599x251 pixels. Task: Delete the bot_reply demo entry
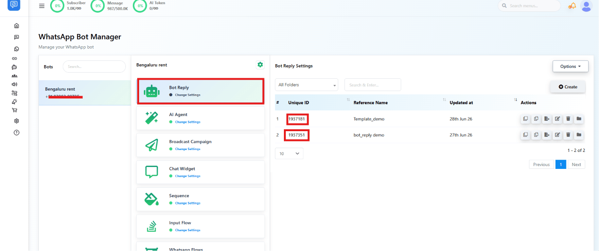tap(568, 135)
